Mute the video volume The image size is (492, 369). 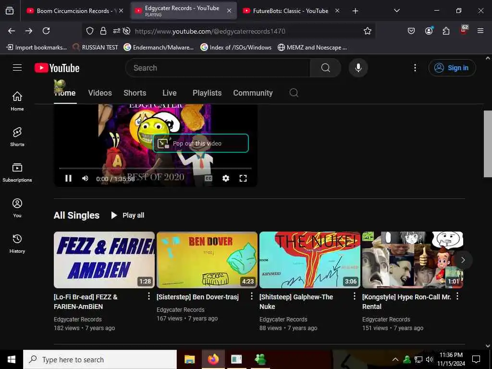(85, 178)
